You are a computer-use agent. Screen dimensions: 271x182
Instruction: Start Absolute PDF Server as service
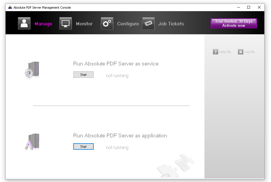coord(83,74)
